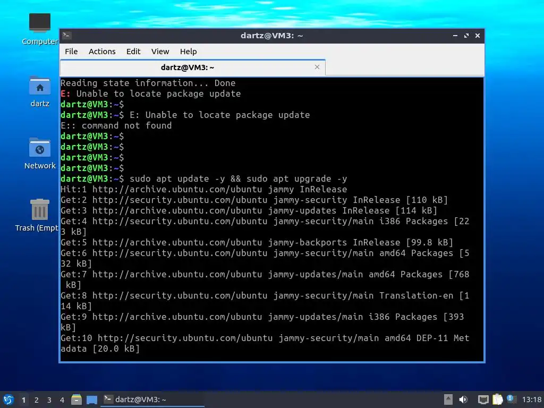Image resolution: width=544 pixels, height=408 pixels.
Task: Click the Get:2 jammy-security InRelease line
Action: pyautogui.click(x=254, y=200)
